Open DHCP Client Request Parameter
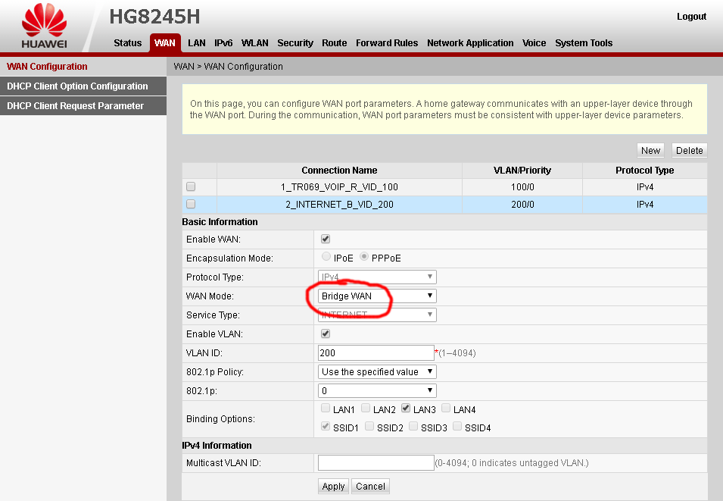 point(83,106)
